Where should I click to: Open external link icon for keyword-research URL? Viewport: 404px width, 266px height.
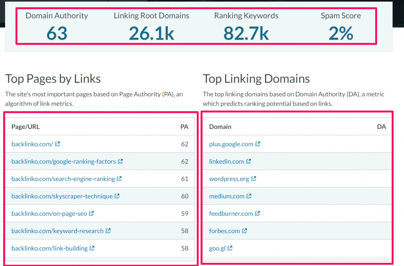click(x=108, y=231)
